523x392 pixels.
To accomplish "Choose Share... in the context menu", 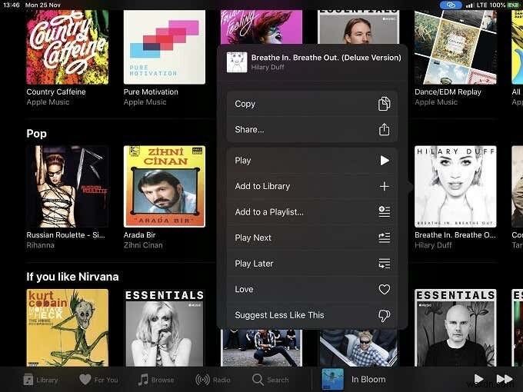I will coord(312,129).
